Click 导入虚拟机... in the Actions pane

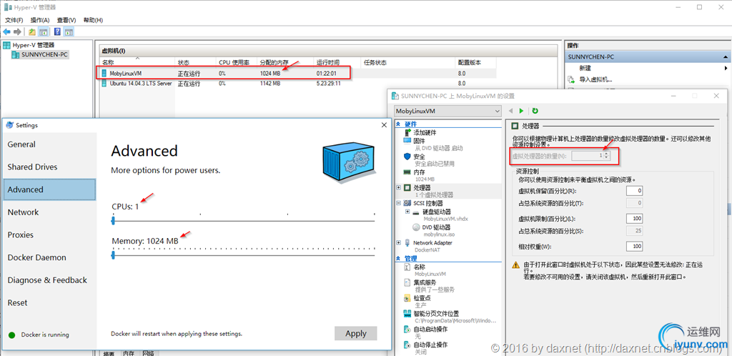coord(595,79)
